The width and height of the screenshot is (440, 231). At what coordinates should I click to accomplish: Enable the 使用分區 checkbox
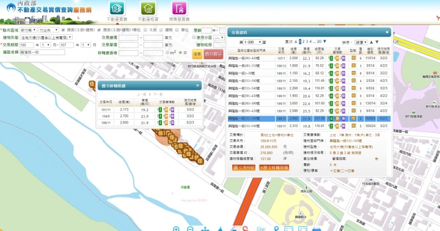pyautogui.click(x=194, y=37)
